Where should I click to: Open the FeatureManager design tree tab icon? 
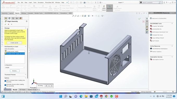point(6,18)
